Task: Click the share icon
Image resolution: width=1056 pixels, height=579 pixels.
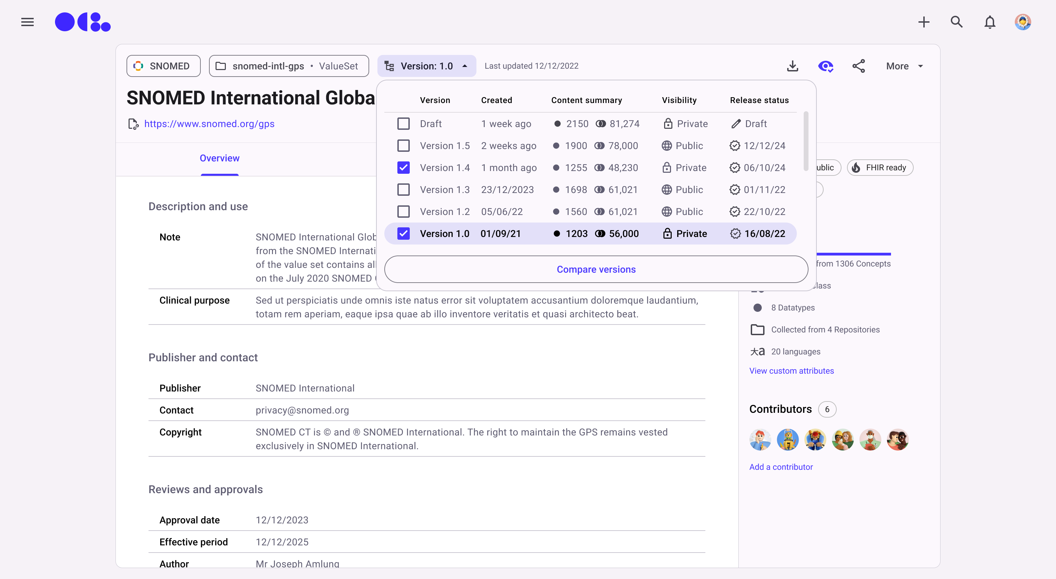Action: [x=858, y=66]
